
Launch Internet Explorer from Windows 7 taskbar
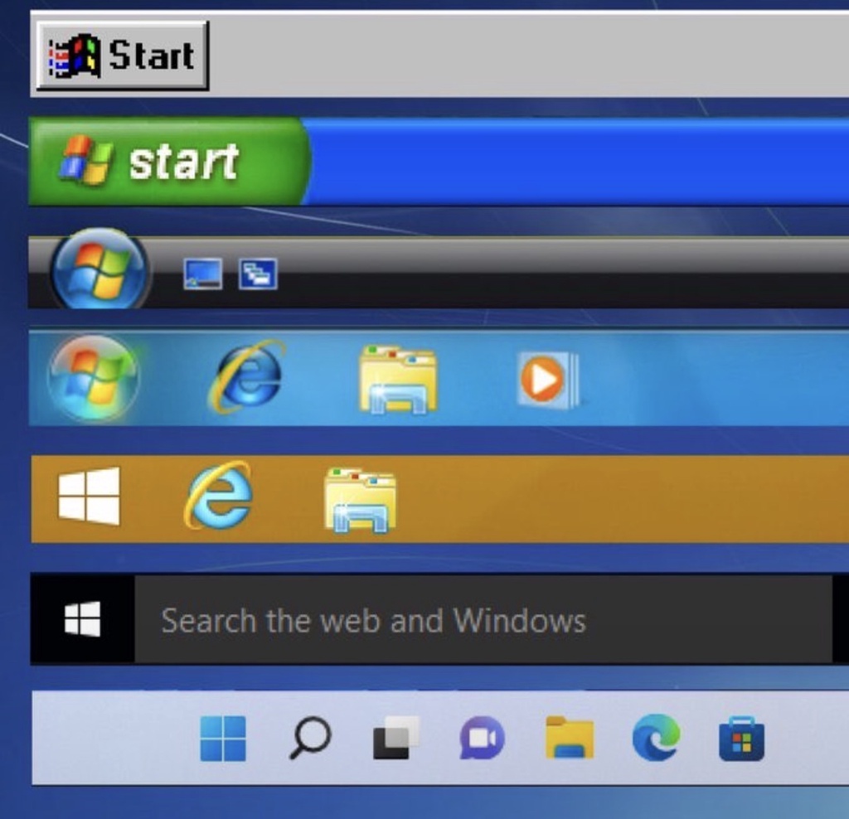click(248, 376)
